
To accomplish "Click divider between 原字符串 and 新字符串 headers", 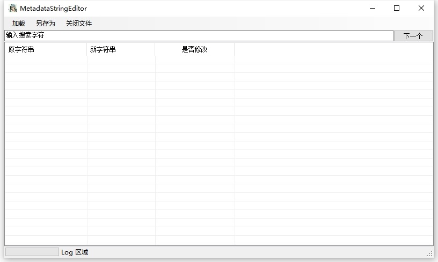I will (87, 49).
